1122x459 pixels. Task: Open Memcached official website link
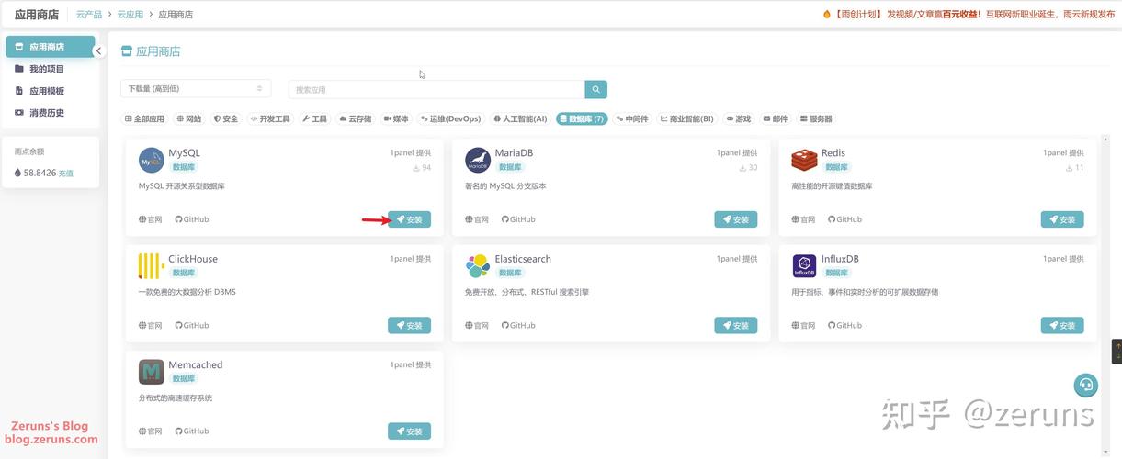click(x=150, y=431)
